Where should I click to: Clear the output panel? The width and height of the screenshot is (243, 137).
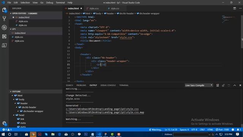[x=218, y=85]
